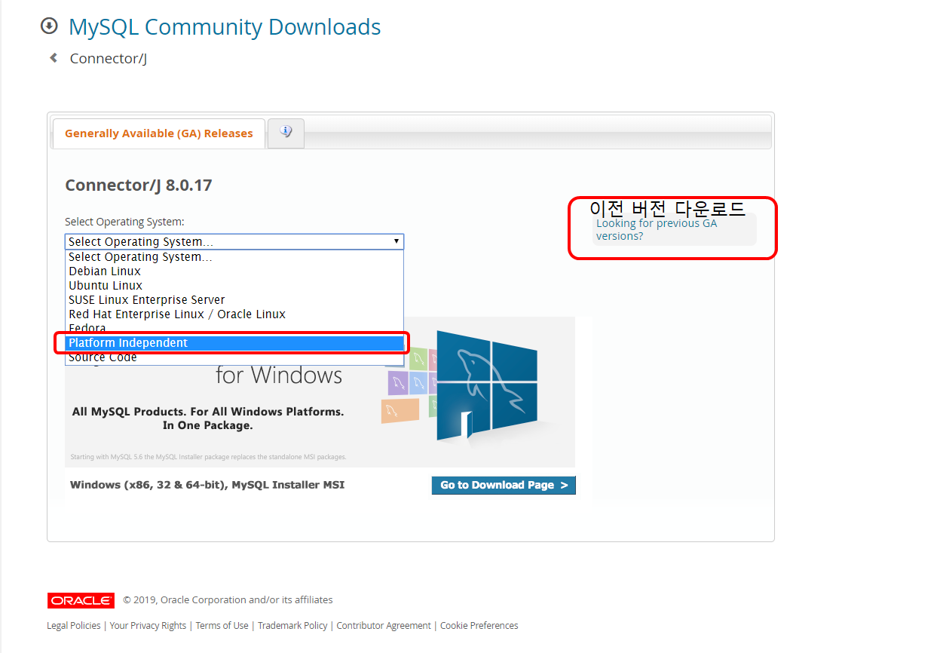Open the MySQL Community Downloads heading link
Viewport: 943px width, 653px height.
pyautogui.click(x=225, y=27)
